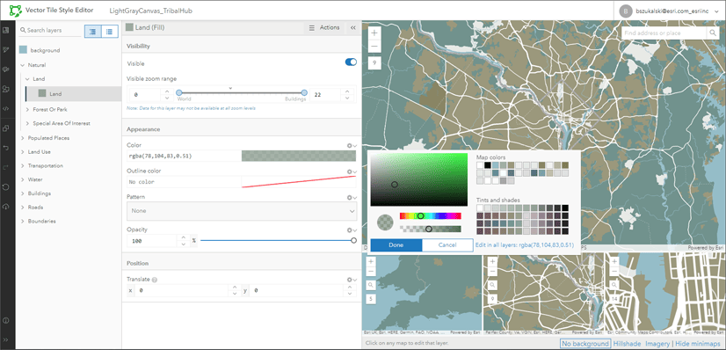Click inside the saturation gradient square
The height and width of the screenshot is (350, 726).
pyautogui.click(x=419, y=179)
